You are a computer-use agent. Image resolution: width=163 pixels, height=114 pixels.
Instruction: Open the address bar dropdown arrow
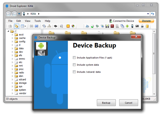point(148,14)
